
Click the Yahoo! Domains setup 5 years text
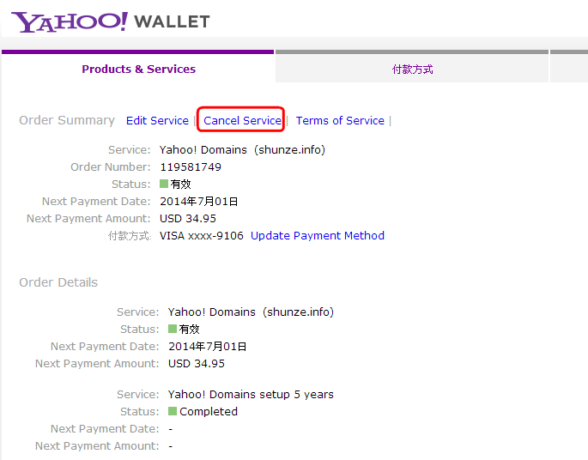tap(251, 395)
